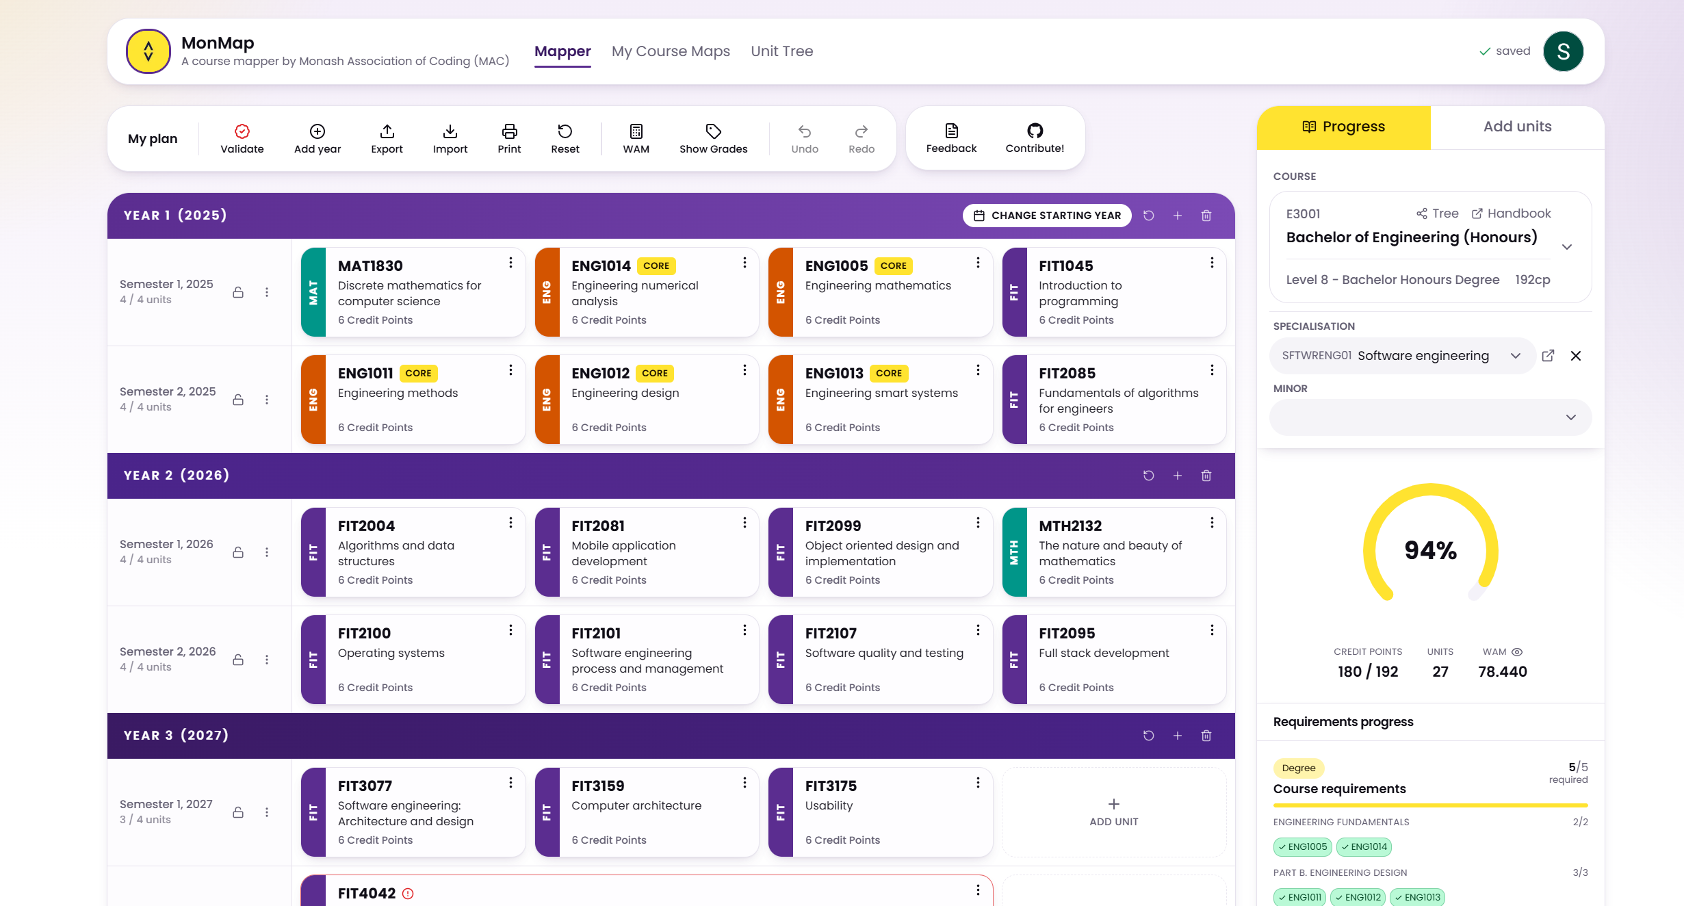
Task: Open Semester 2, 2026 options menu
Action: click(x=267, y=660)
